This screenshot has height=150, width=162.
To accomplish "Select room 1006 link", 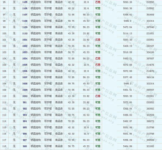I will 25,71.
